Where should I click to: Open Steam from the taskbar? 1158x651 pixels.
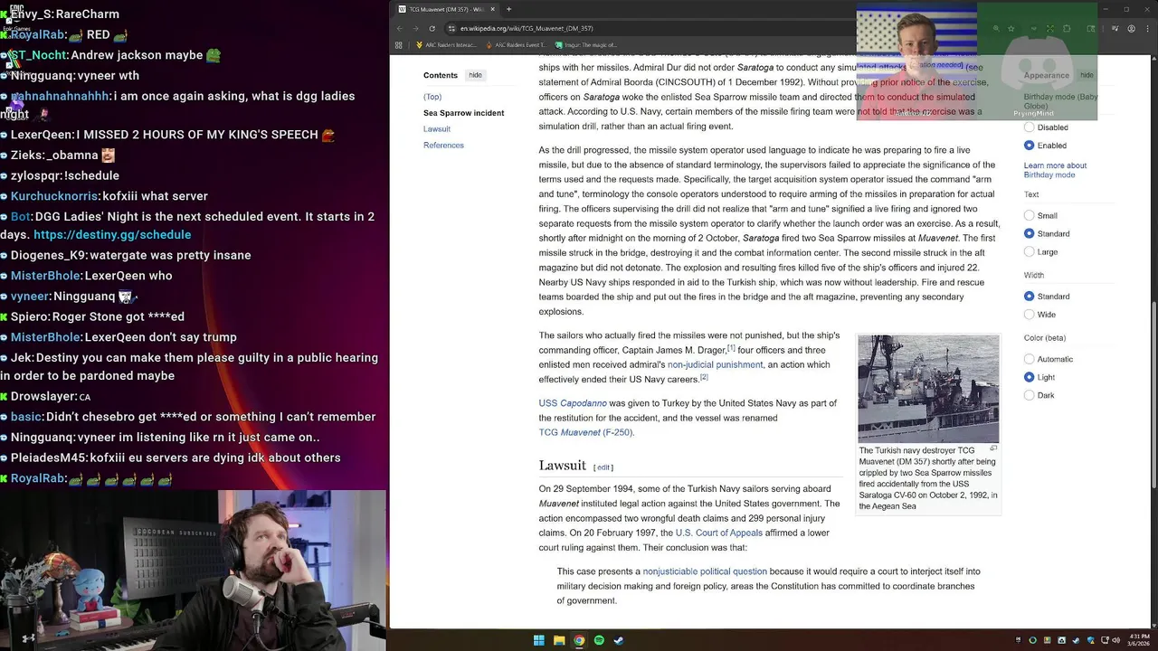coord(619,640)
